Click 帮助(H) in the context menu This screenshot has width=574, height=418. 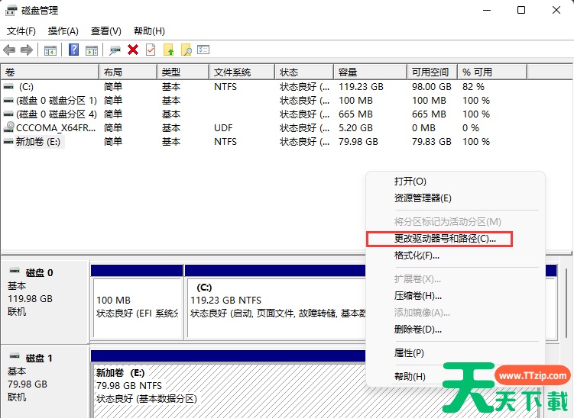(410, 376)
